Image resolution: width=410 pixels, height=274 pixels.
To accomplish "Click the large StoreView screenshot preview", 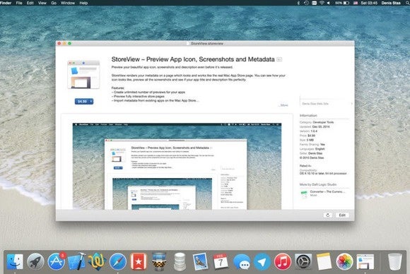I will tap(177, 166).
